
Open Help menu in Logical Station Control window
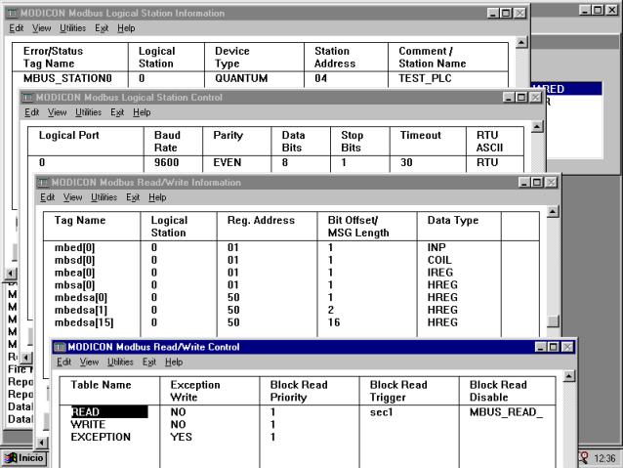click(142, 112)
